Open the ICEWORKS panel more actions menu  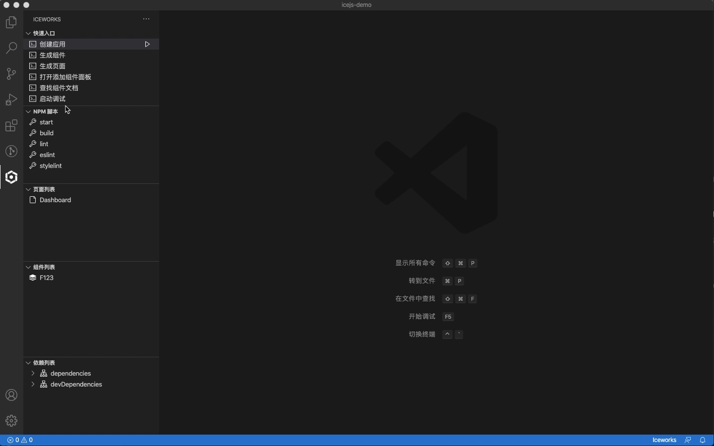pyautogui.click(x=146, y=19)
